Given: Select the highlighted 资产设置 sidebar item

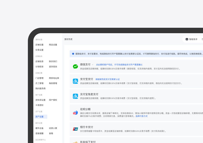Looking at the screenshot, I should pyautogui.click(x=41, y=117).
